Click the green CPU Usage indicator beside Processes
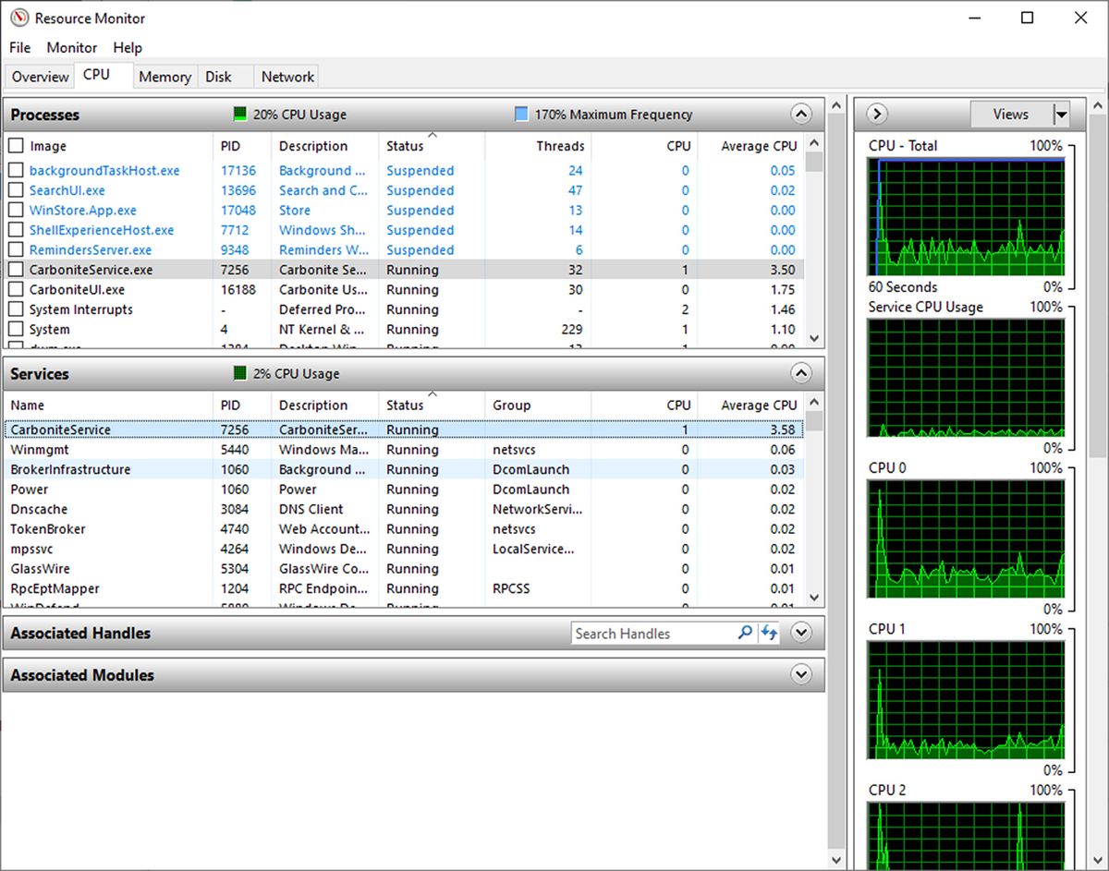This screenshot has width=1109, height=871. pyautogui.click(x=242, y=115)
